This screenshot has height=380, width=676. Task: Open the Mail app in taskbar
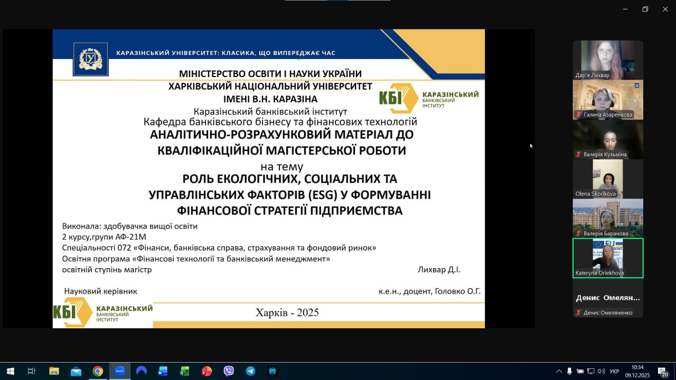[x=76, y=371]
